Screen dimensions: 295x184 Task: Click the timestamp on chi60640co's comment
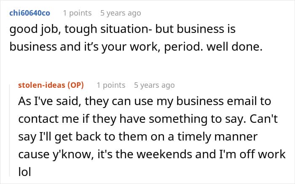pos(121,13)
